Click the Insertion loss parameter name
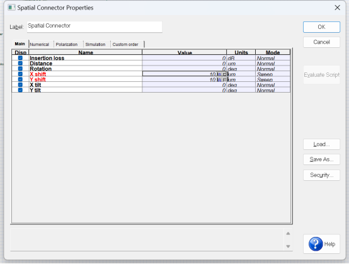This screenshot has height=264, width=349. pos(47,58)
